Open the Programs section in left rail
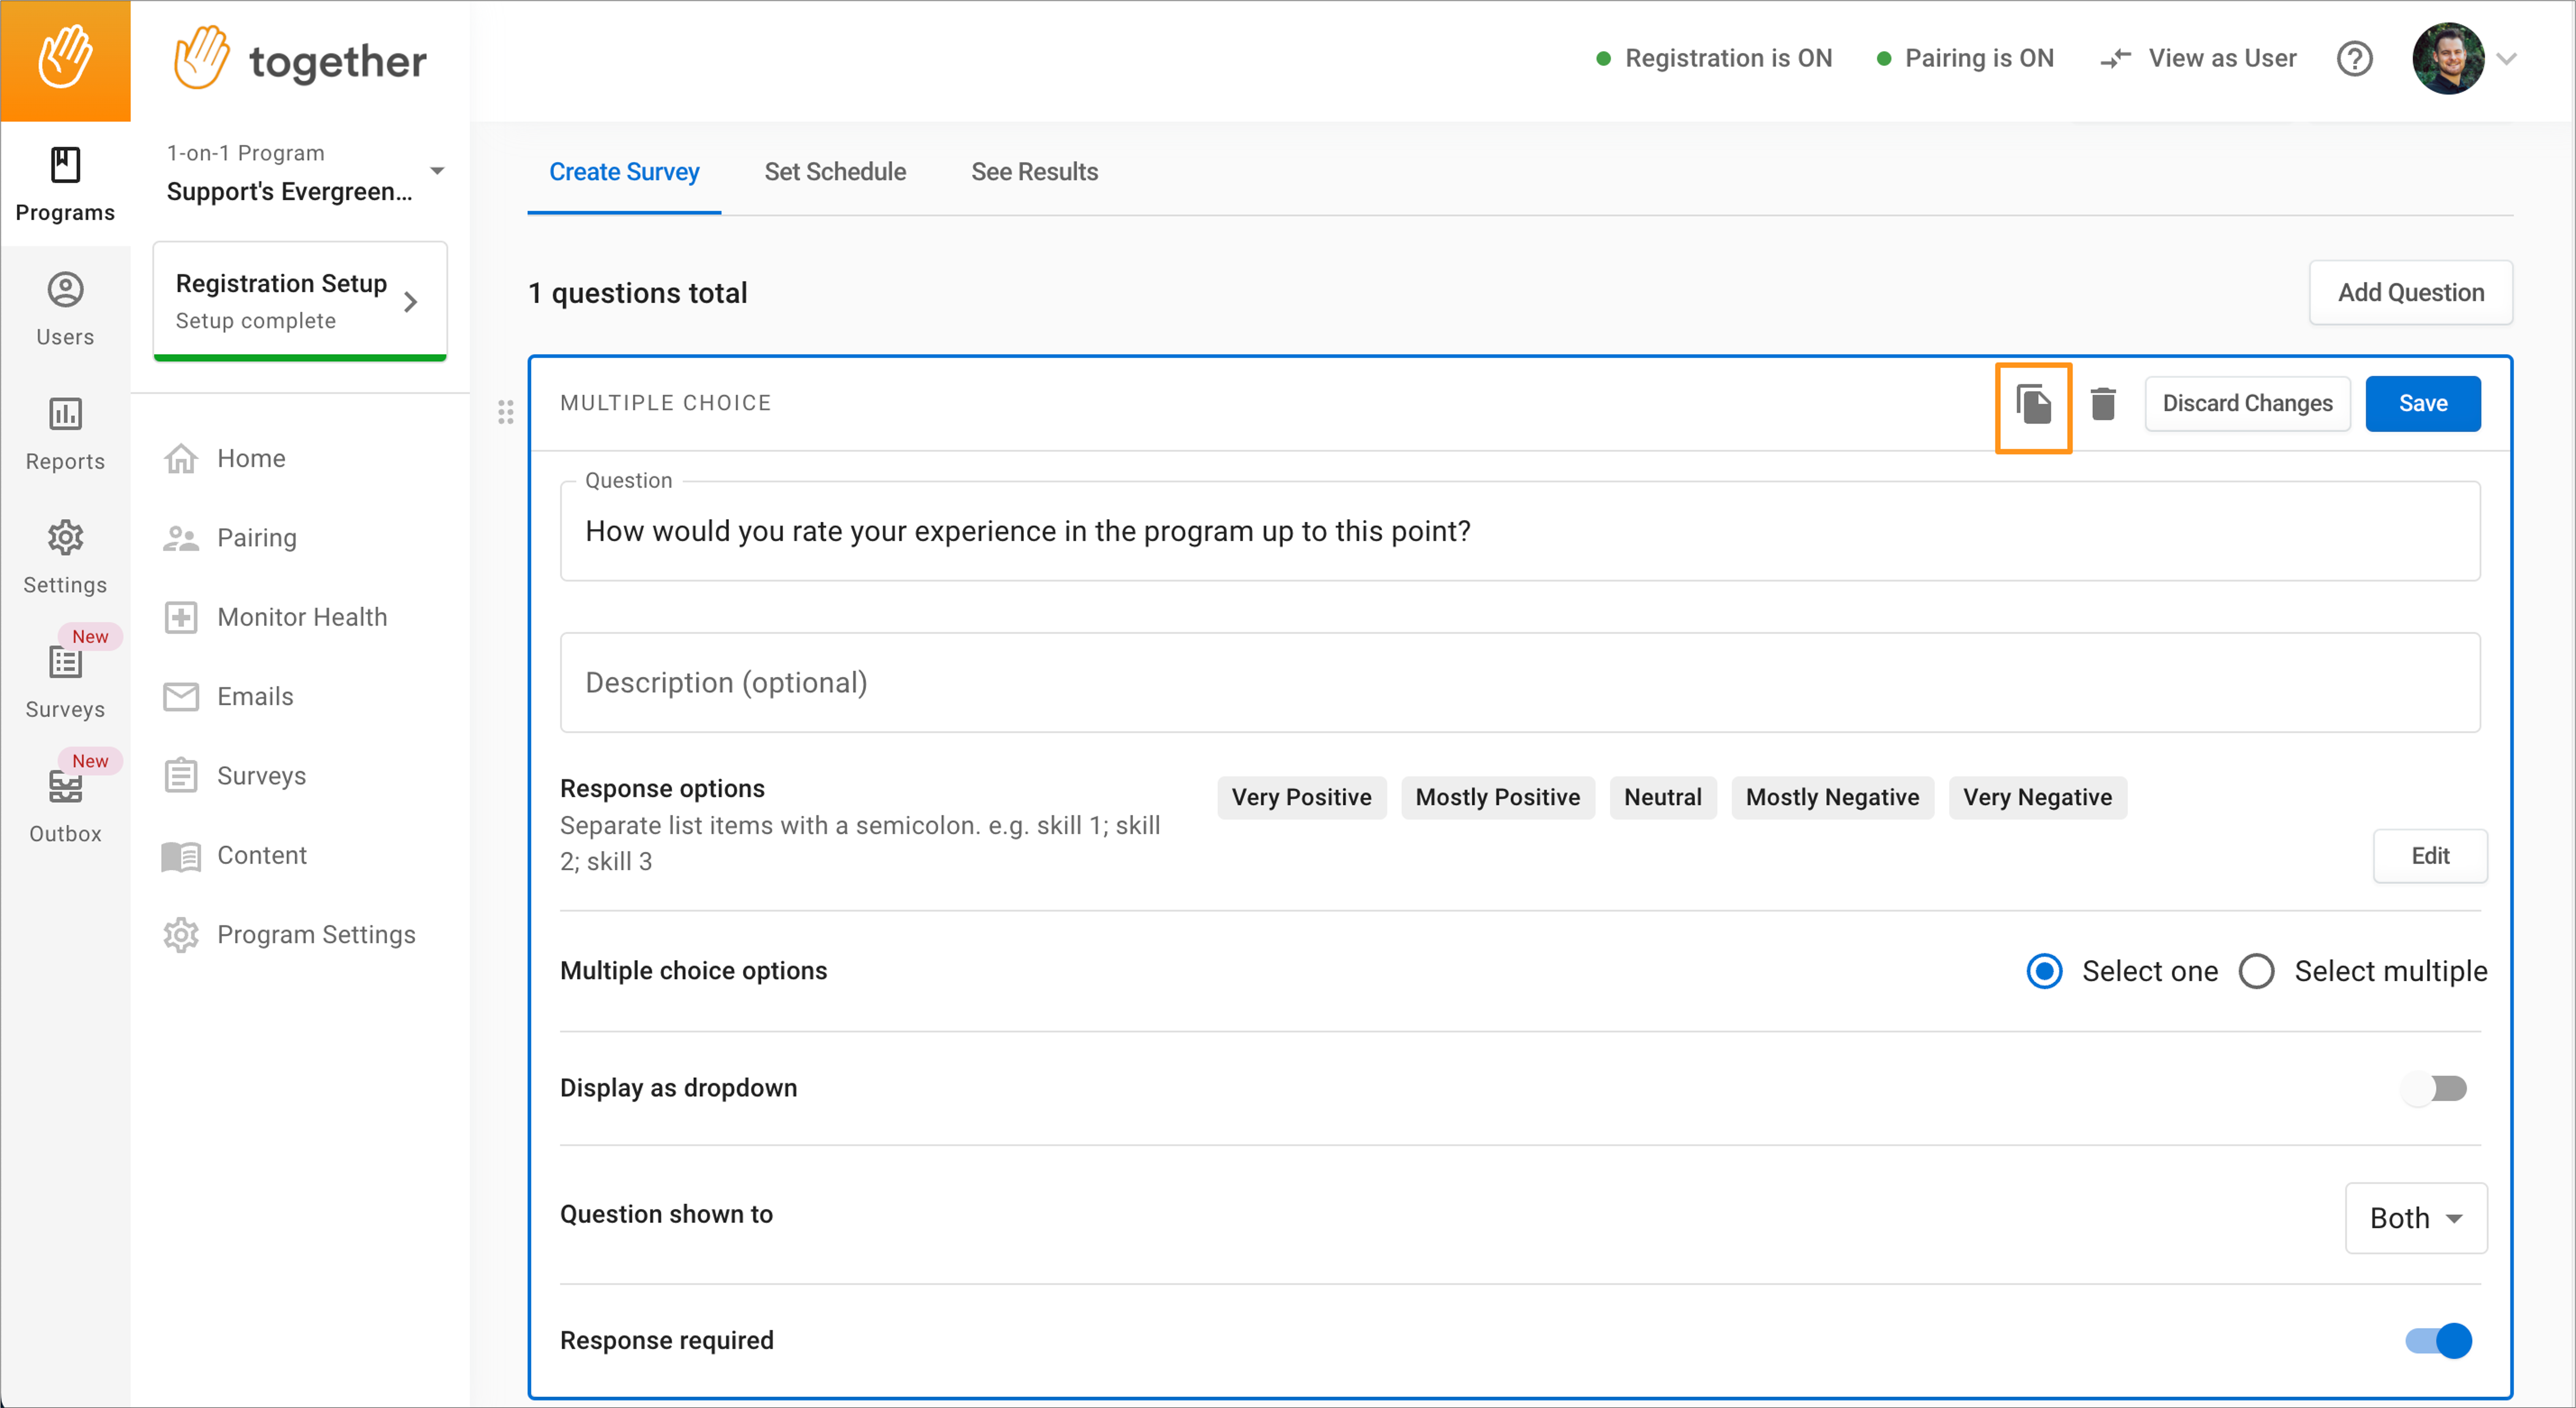The image size is (2576, 1408). point(65,185)
